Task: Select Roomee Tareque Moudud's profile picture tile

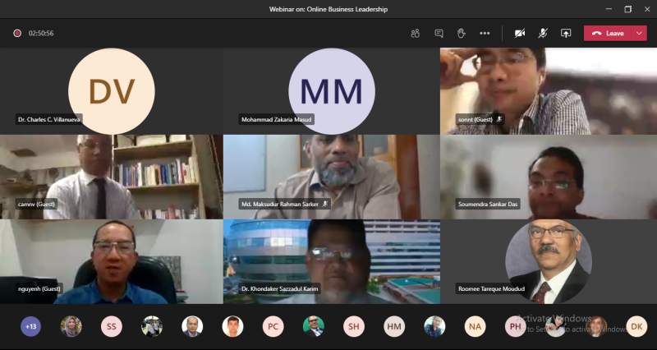Action: [548, 261]
